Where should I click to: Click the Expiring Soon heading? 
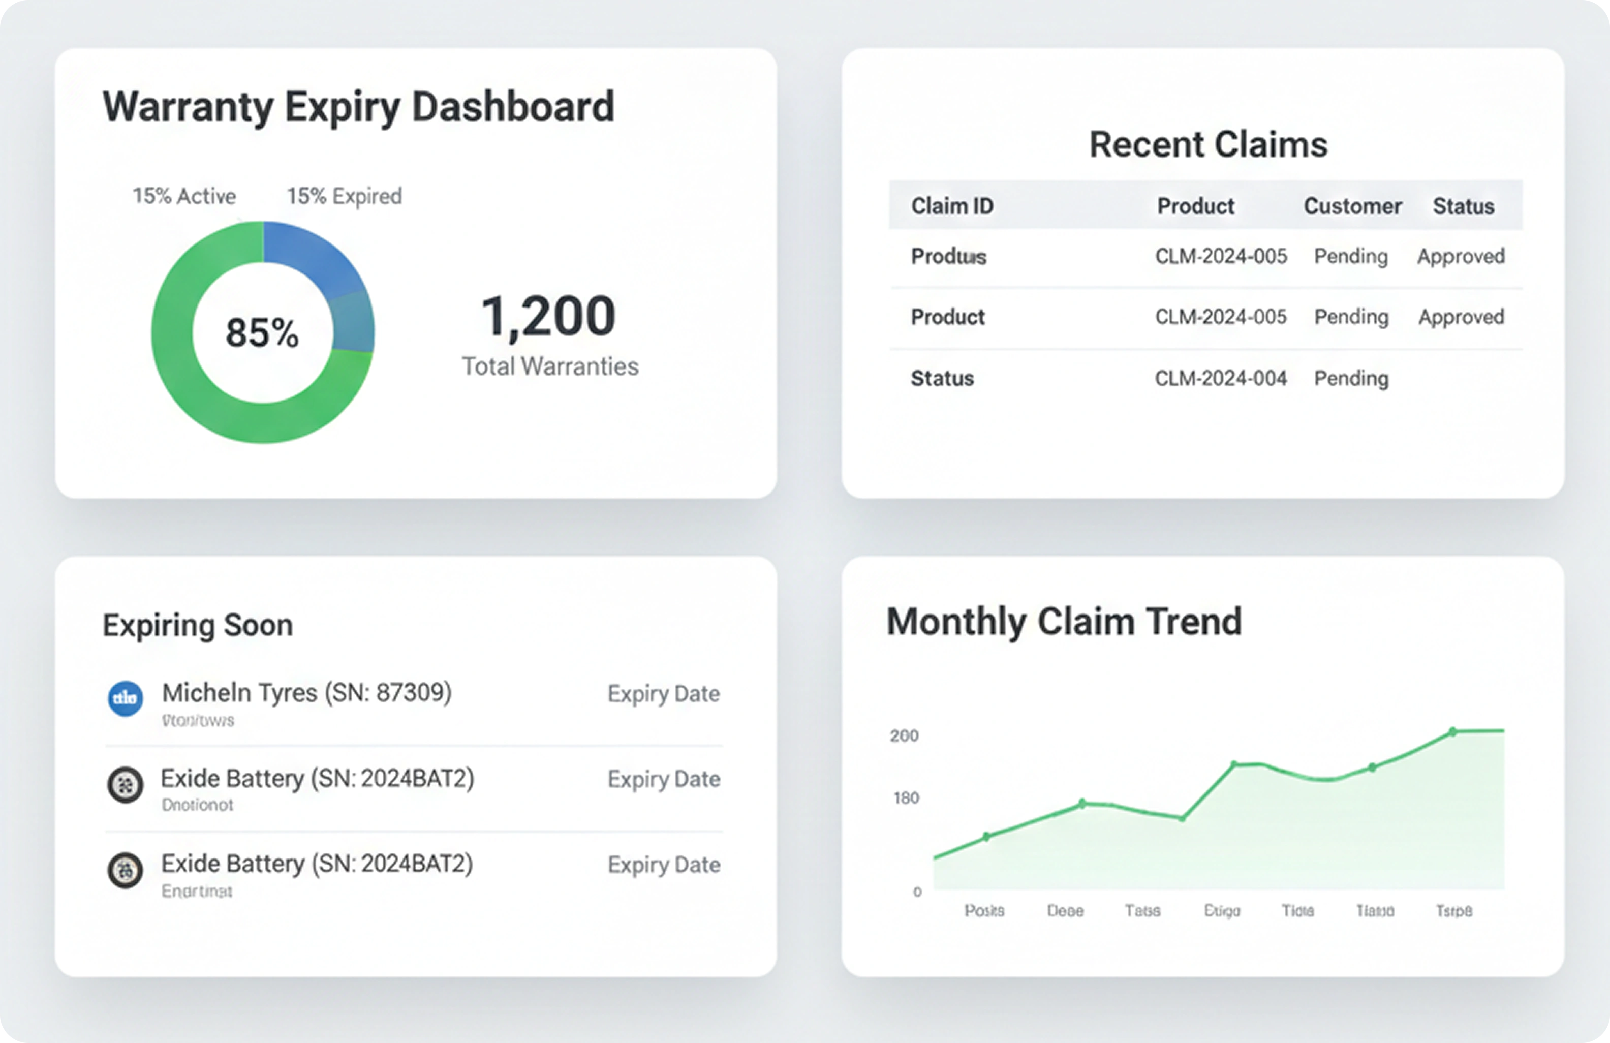tap(198, 625)
